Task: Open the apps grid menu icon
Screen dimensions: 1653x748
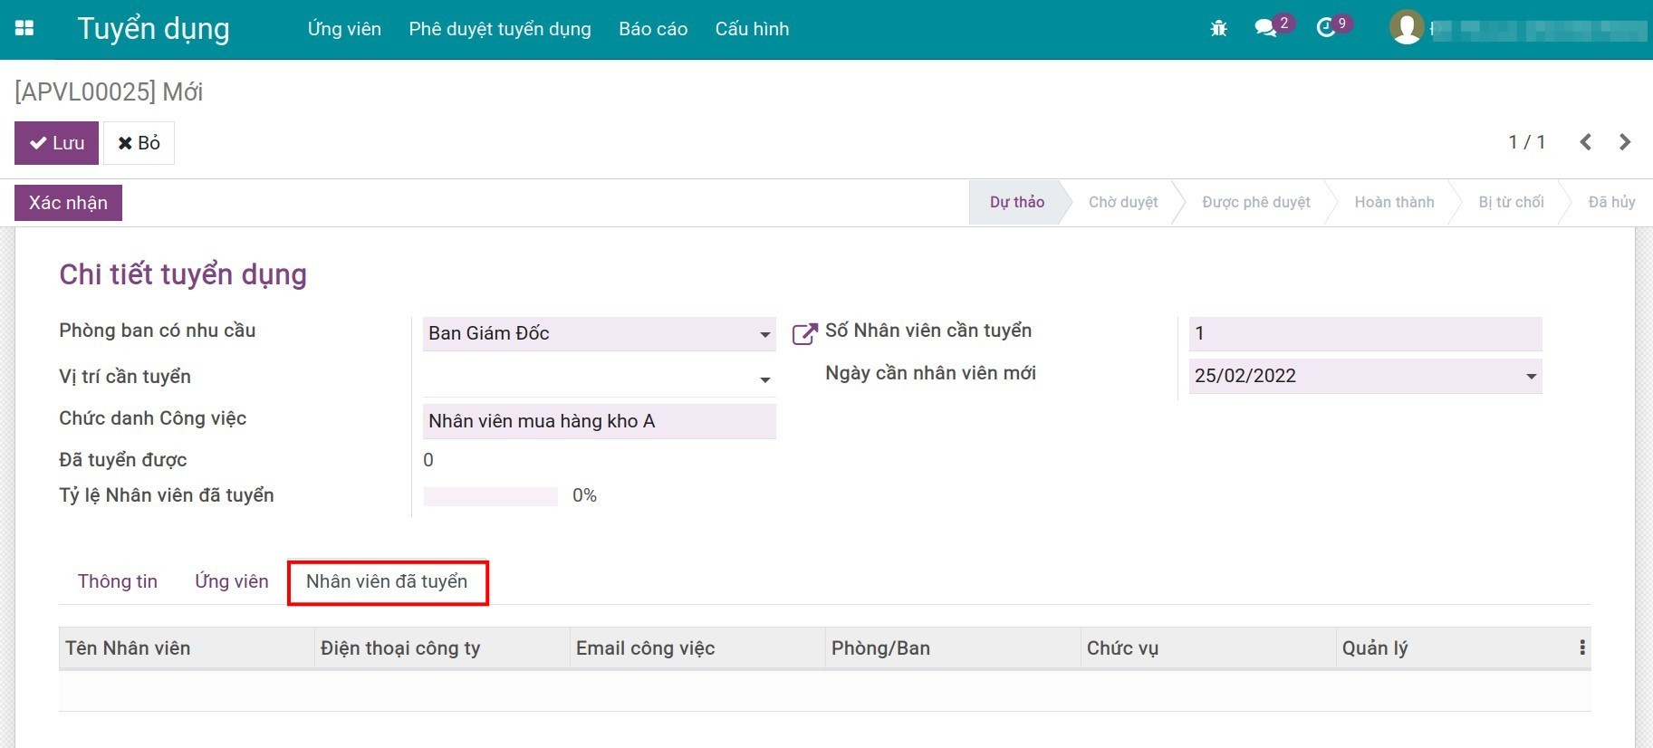Action: coord(24,28)
